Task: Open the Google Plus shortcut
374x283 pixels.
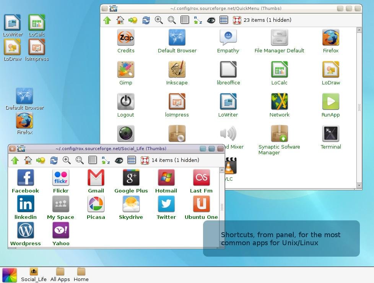Action: (131, 178)
